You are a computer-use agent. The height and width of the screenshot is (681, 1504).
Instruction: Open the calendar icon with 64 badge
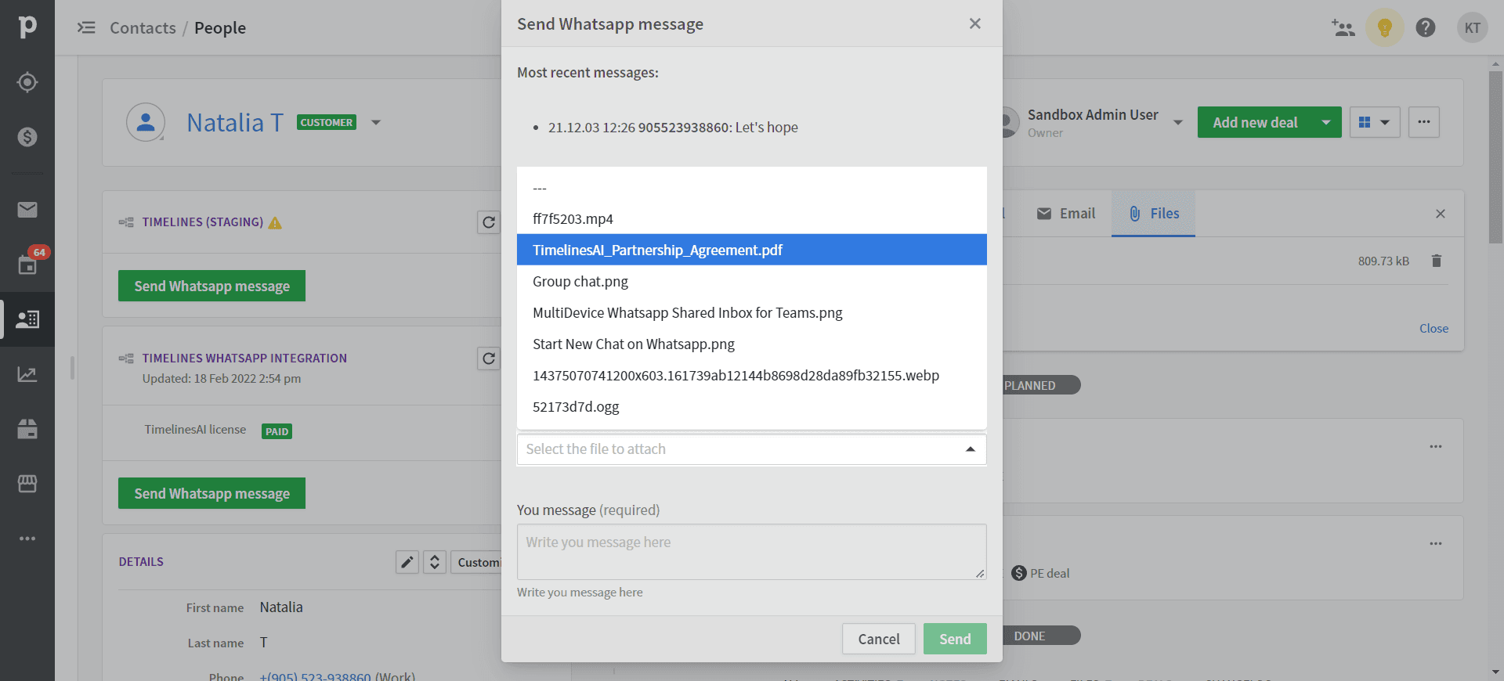point(27,265)
